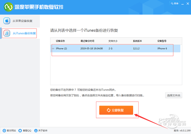Click the 系统版本 column header

(x=138, y=41)
